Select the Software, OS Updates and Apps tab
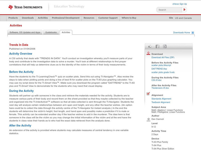Screen dimensions: 201x150 tap(25, 32)
